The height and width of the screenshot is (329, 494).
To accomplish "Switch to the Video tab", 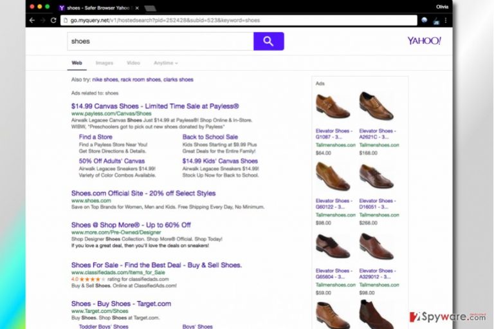I will pyautogui.click(x=133, y=62).
